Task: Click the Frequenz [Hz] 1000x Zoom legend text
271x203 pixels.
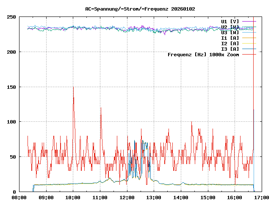Action: coord(203,54)
